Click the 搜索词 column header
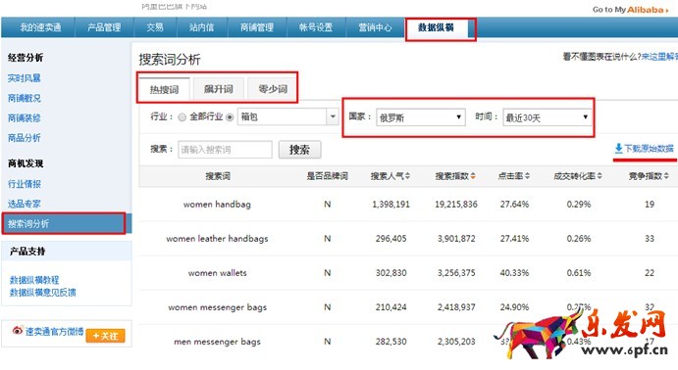 pyautogui.click(x=218, y=176)
